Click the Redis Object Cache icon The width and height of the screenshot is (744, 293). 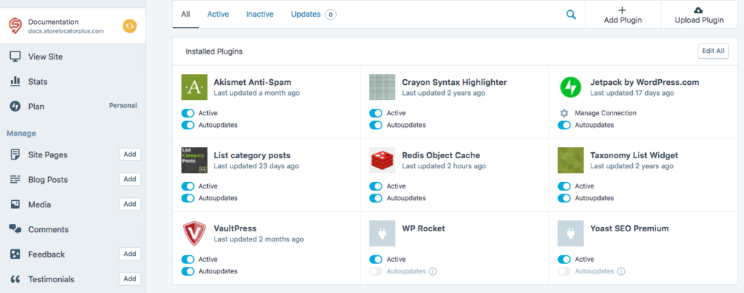tap(382, 160)
